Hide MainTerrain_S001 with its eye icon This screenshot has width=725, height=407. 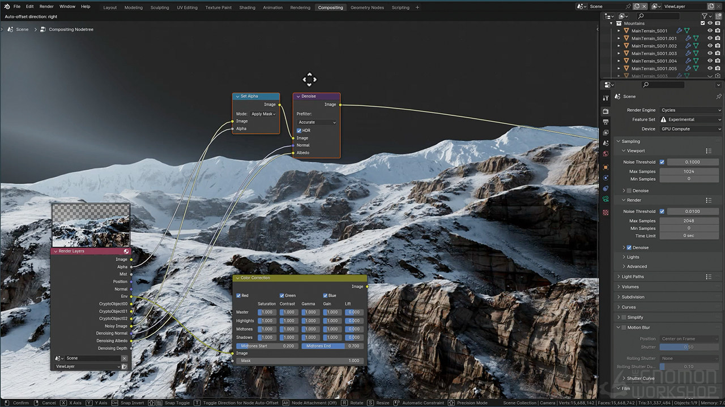click(x=710, y=31)
